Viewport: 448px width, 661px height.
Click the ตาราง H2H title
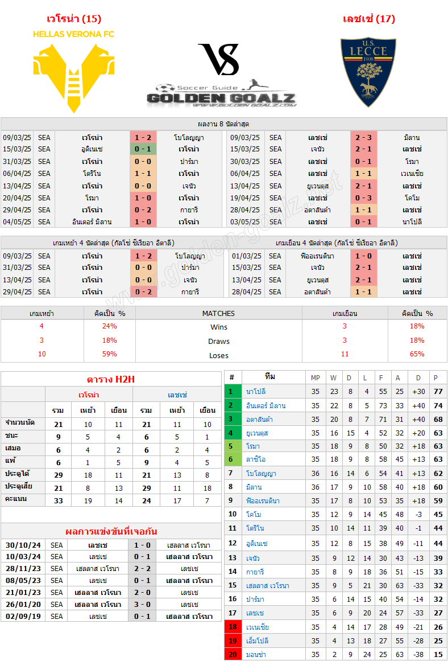[x=111, y=379]
